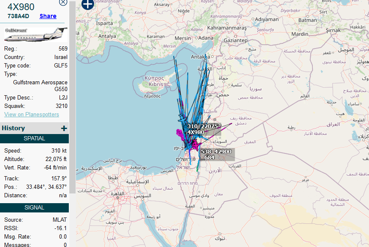Click the Antalya city label on map
Viewport: 369px width, 247px height.
point(107,36)
